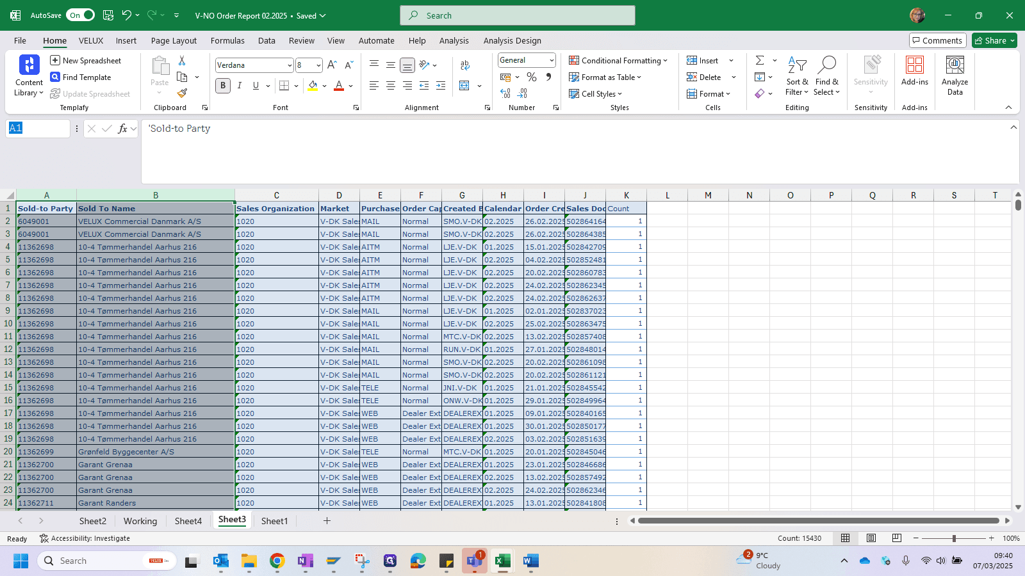
Task: Click the Format Painter brush icon
Action: click(182, 93)
